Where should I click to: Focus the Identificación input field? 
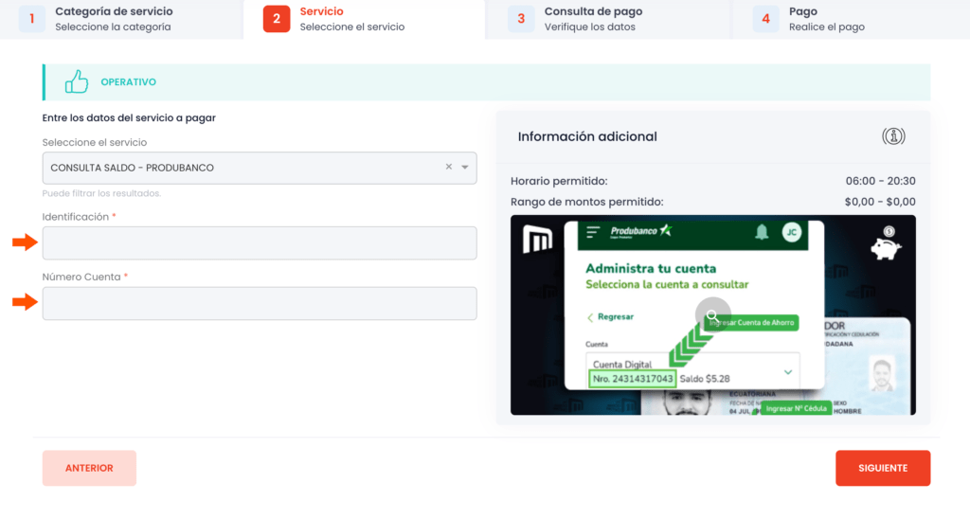point(260,242)
